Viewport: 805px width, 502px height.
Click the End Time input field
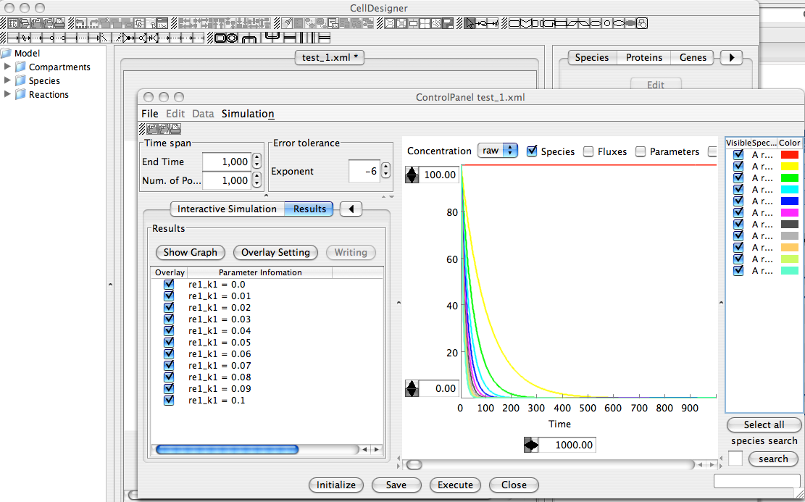pyautogui.click(x=225, y=162)
